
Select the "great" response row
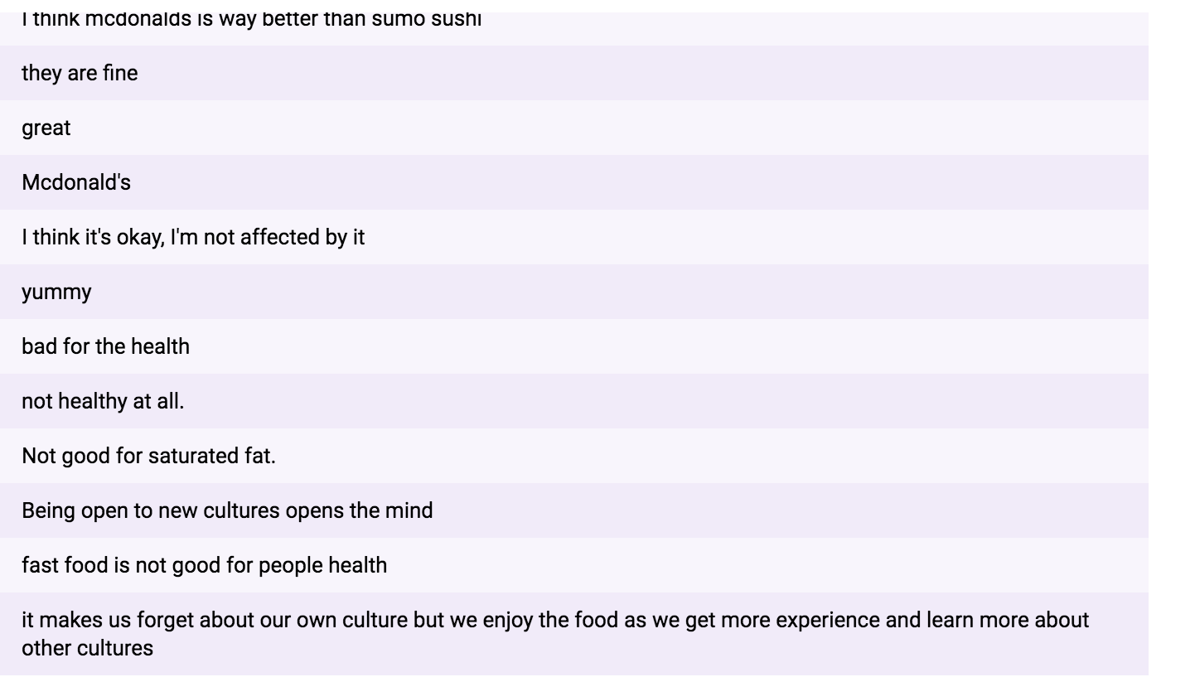click(46, 128)
